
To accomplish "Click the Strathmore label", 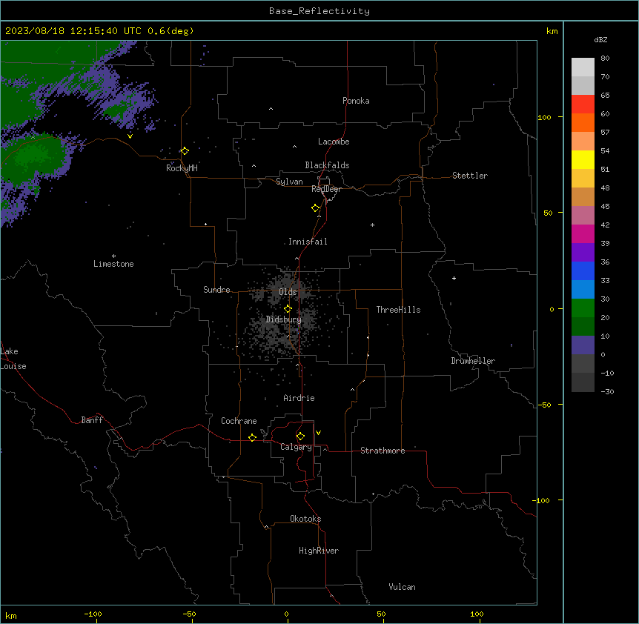I will (x=383, y=451).
